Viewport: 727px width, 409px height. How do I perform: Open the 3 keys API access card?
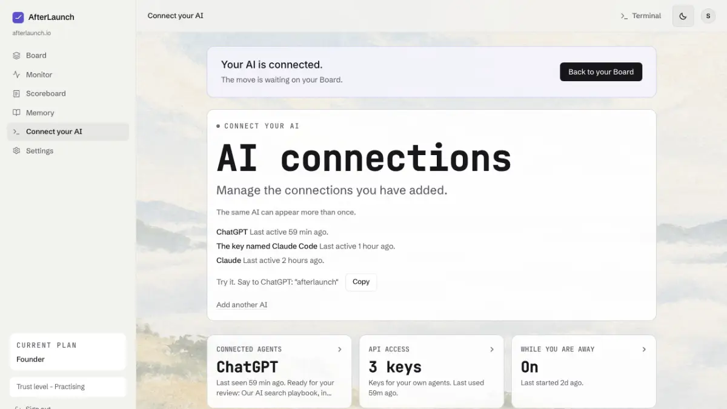(x=431, y=371)
